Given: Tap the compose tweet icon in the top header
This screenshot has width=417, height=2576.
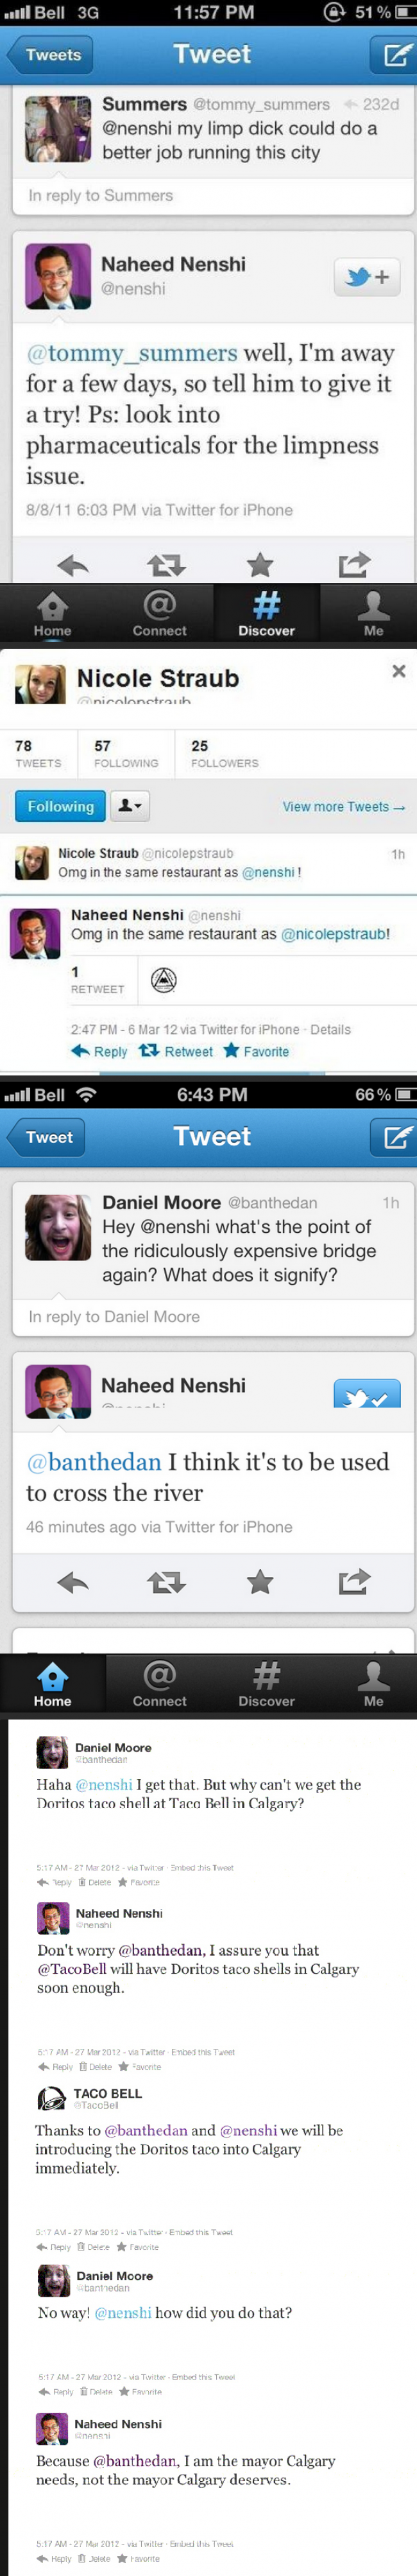Looking at the screenshot, I should pyautogui.click(x=392, y=54).
